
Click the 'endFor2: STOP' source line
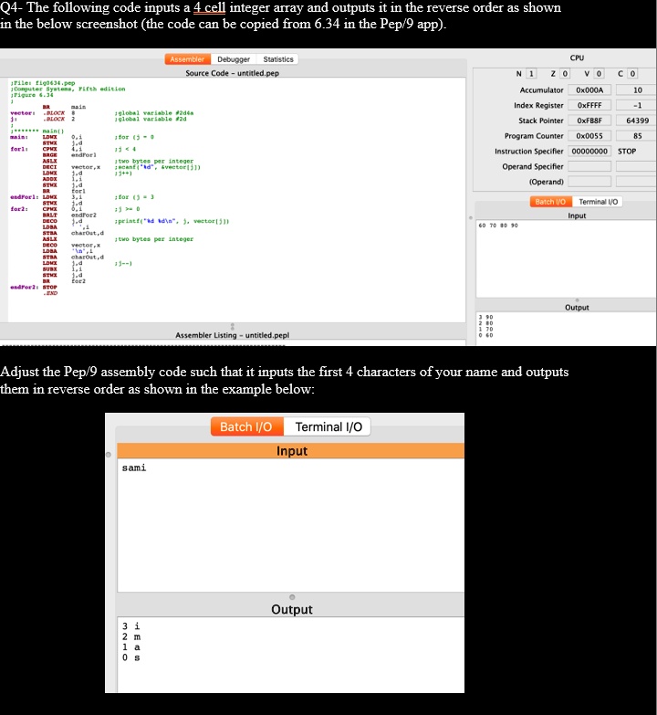[34, 288]
